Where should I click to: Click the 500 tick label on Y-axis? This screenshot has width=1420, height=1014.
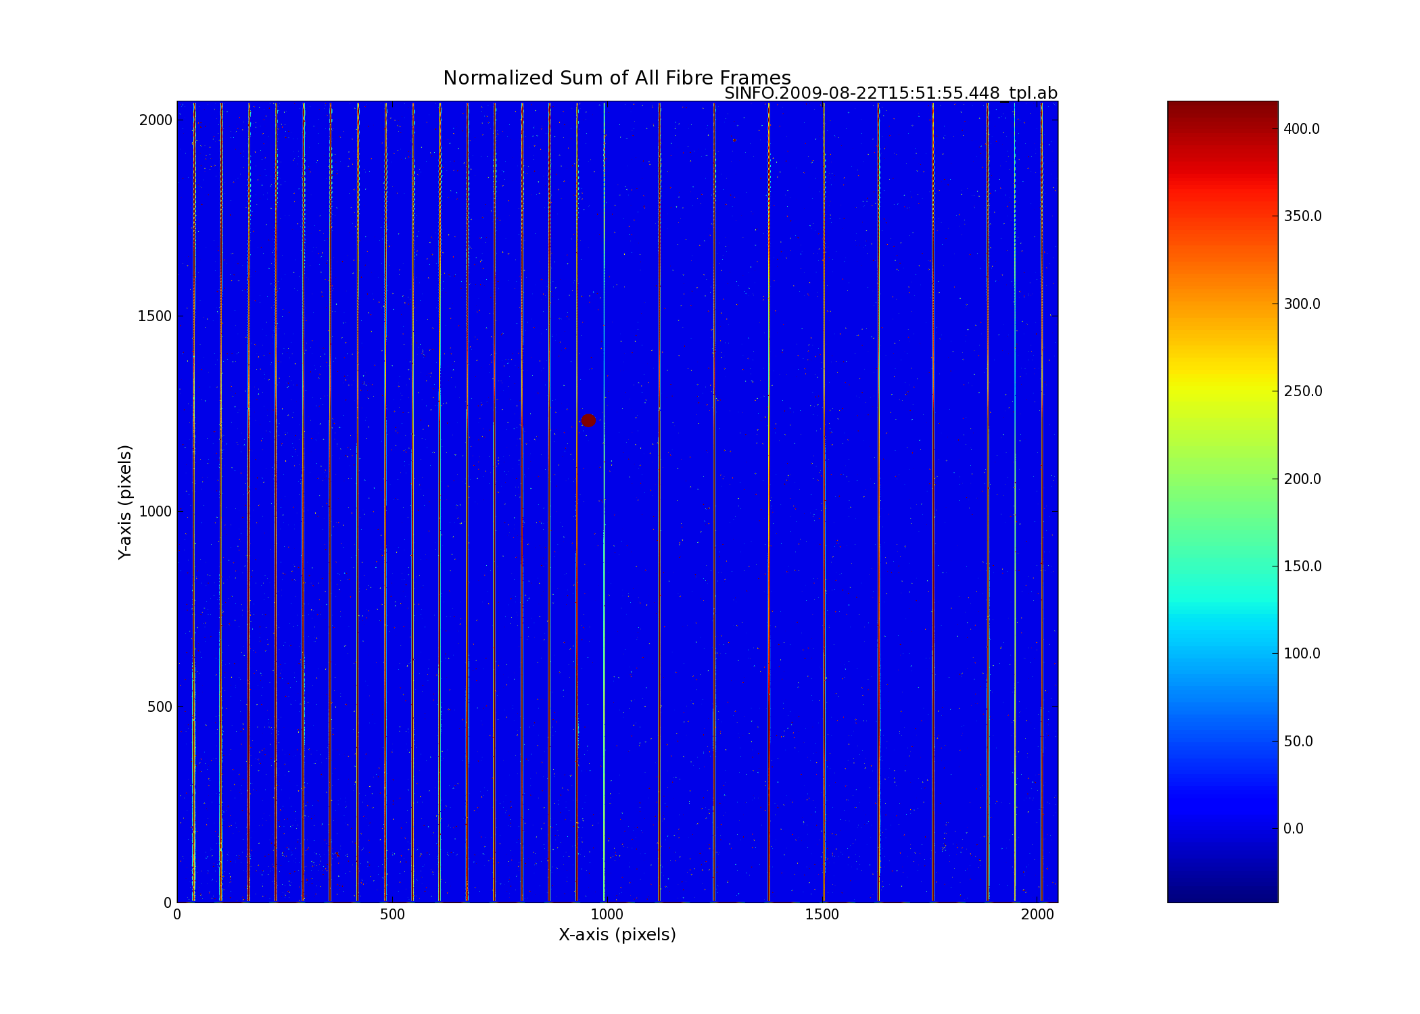click(x=159, y=707)
